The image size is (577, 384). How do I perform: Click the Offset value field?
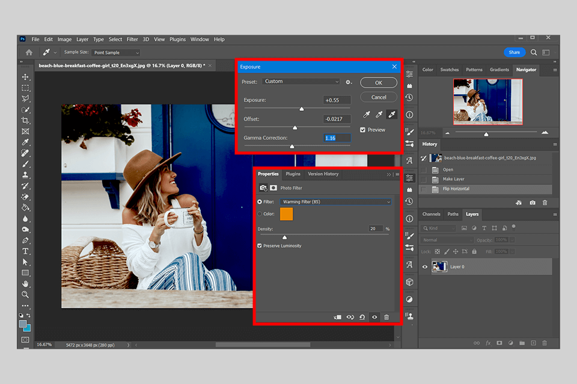coord(337,119)
